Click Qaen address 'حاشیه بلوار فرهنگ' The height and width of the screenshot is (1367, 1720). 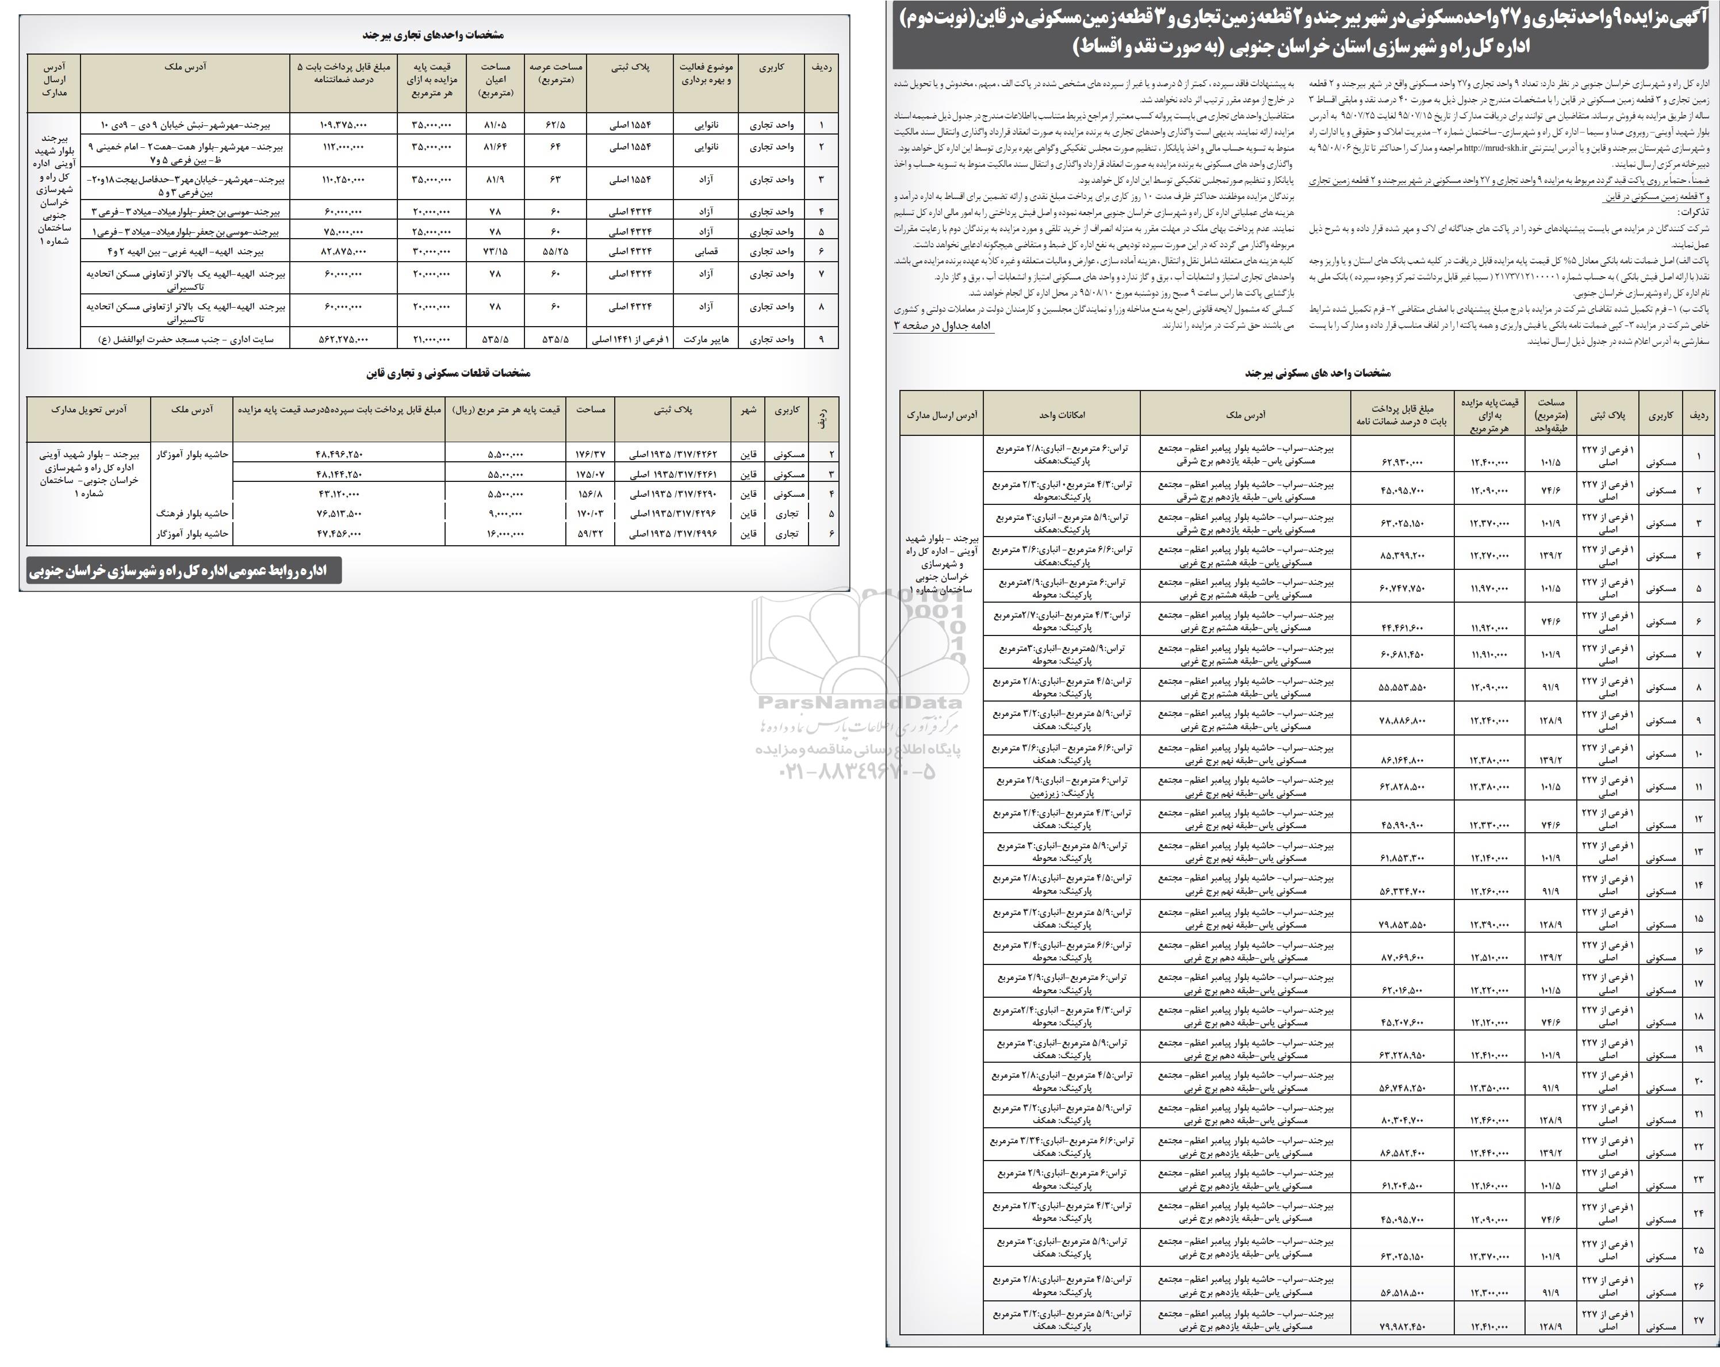192,515
